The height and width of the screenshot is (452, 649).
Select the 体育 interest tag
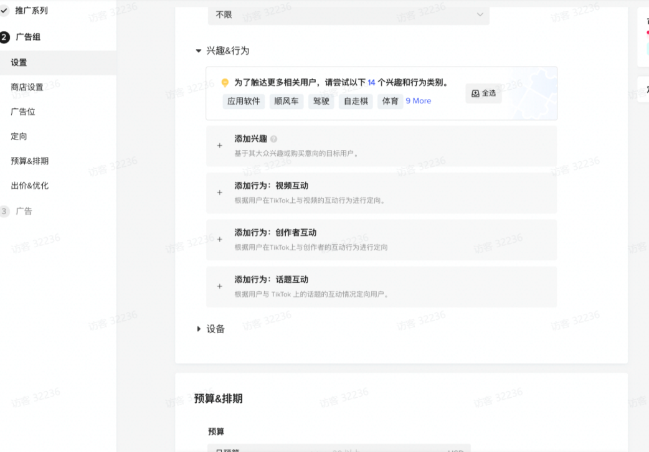click(x=389, y=101)
